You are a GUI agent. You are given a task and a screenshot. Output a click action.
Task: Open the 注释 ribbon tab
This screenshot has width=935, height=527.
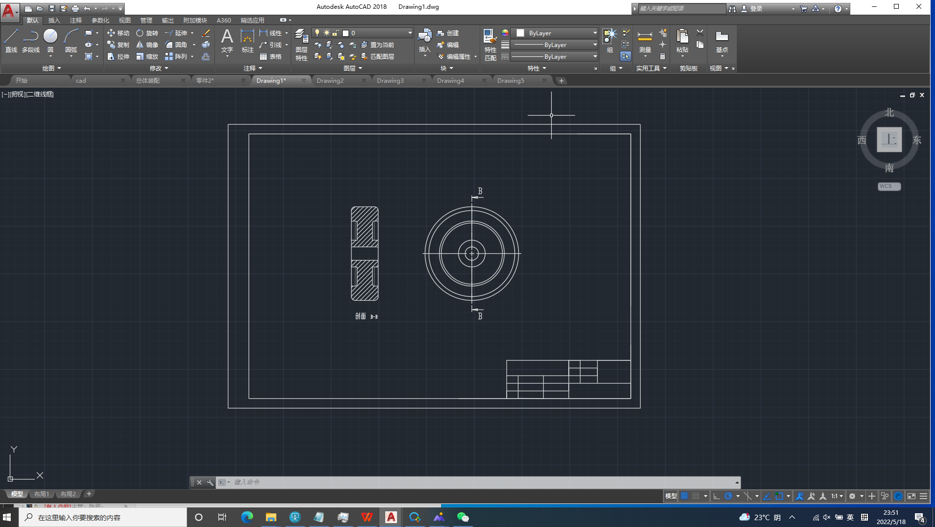(75, 20)
